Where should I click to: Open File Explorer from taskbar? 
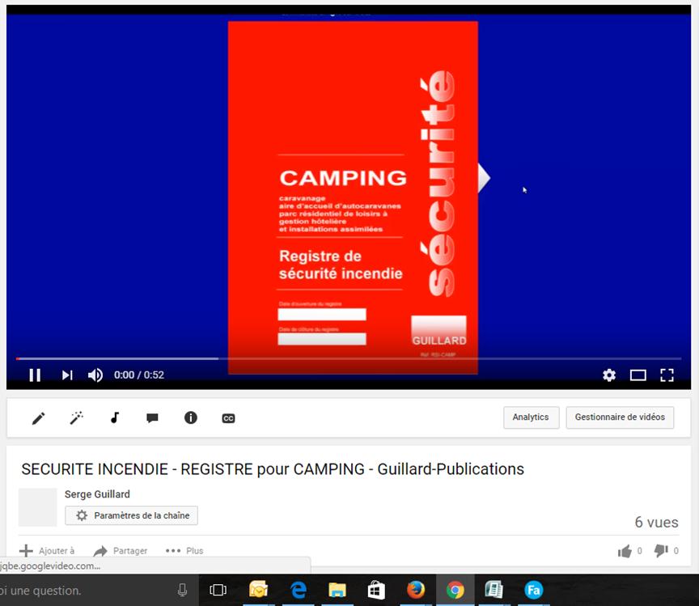[337, 590]
